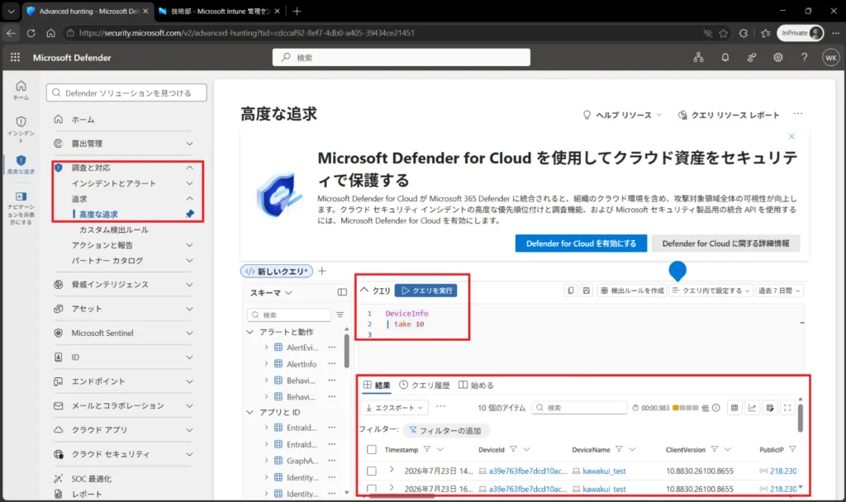Filter the Timestamp column
The image size is (846, 502).
tap(427, 449)
